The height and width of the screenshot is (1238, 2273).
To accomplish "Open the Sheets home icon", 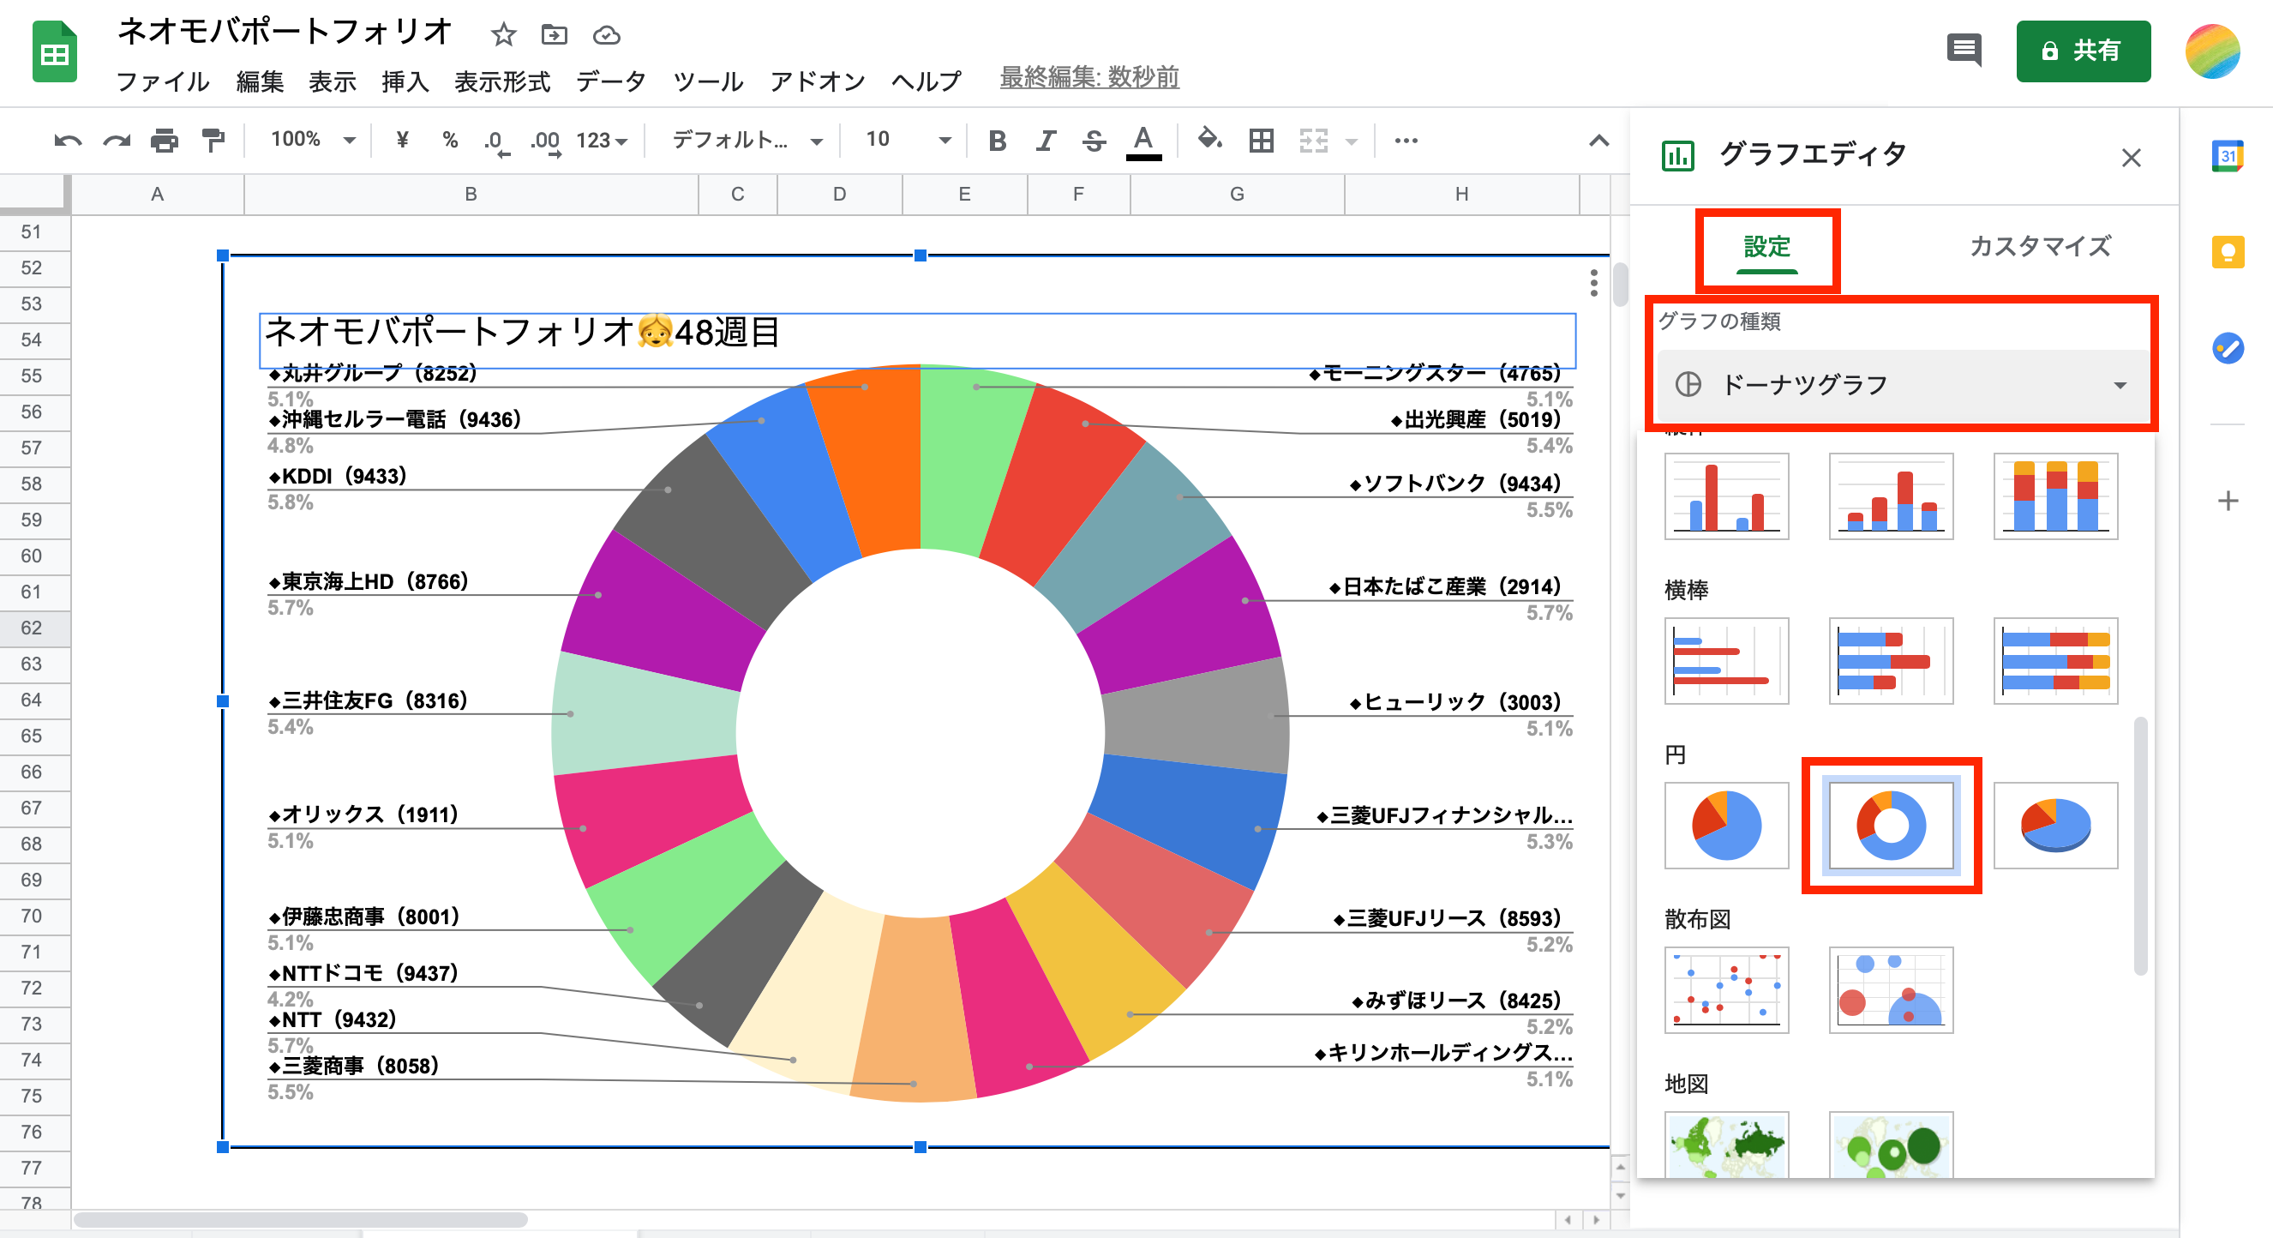I will [55, 52].
